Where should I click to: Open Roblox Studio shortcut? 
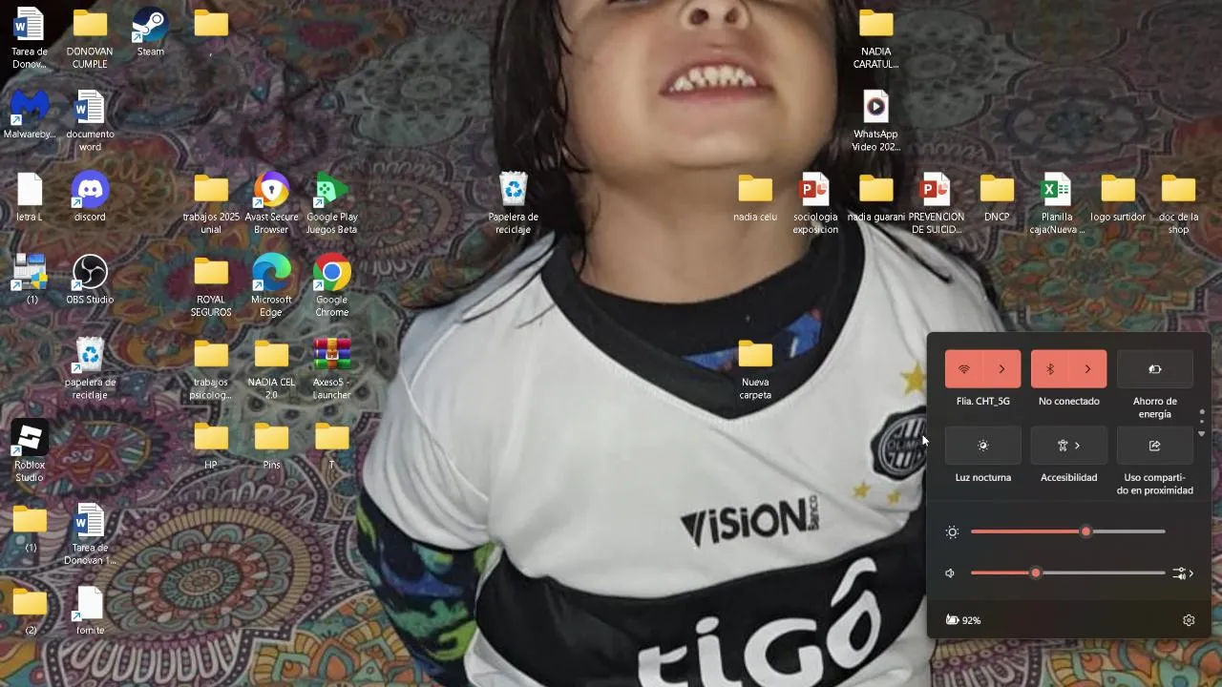pos(30,452)
